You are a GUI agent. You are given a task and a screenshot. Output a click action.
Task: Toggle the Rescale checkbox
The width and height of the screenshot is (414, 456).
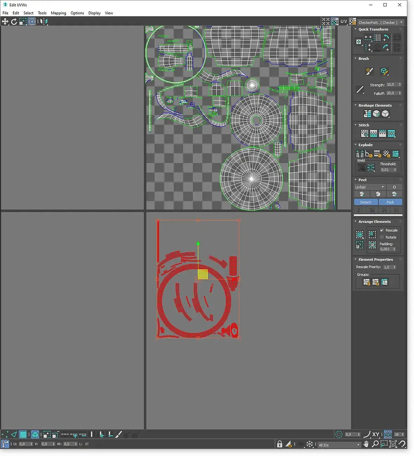pyautogui.click(x=382, y=230)
